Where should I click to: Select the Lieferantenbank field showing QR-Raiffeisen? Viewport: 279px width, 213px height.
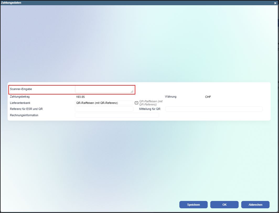[x=104, y=103]
